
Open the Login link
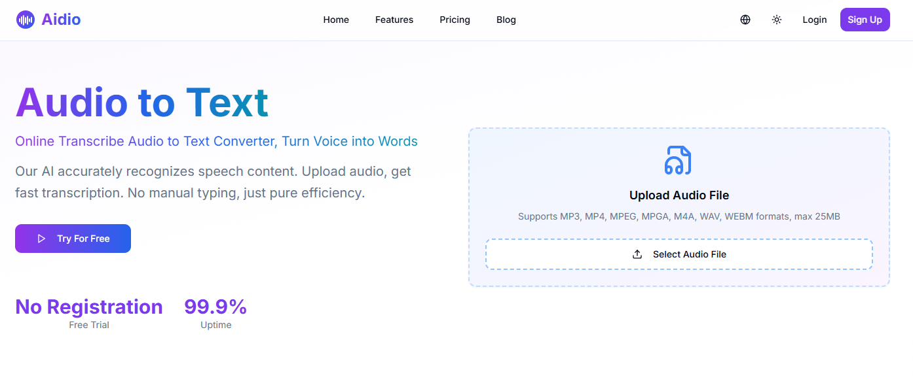(x=814, y=20)
